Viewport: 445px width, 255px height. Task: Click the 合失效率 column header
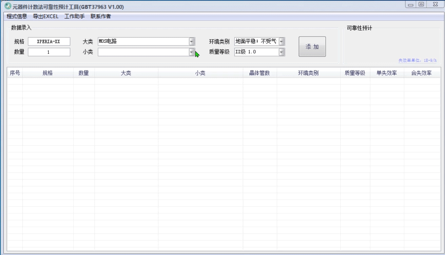coord(421,73)
